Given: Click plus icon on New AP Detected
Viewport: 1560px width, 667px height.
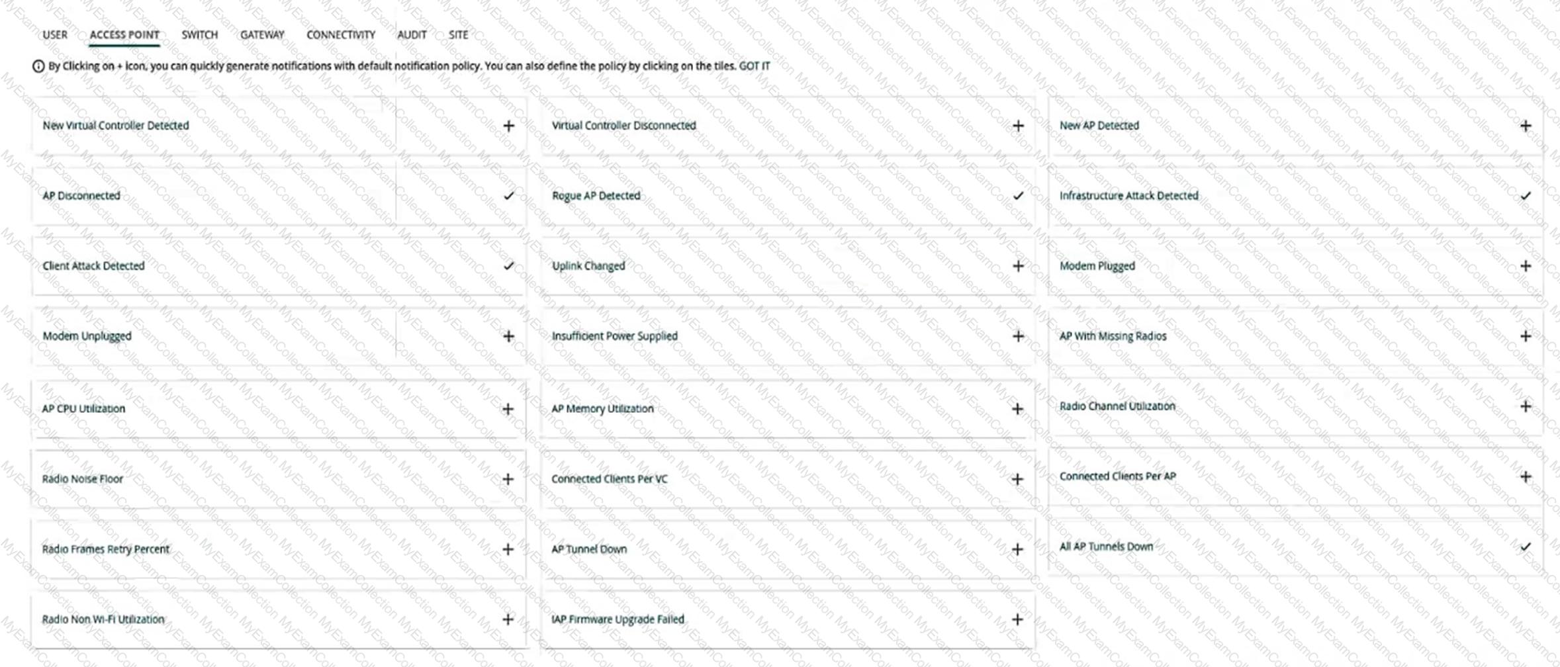Looking at the screenshot, I should 1526,126.
